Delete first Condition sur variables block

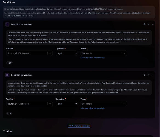[149, 24]
